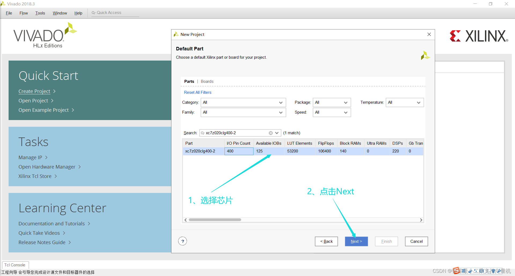Open the Temperature dropdown
This screenshot has height=276, width=515.
(x=405, y=102)
